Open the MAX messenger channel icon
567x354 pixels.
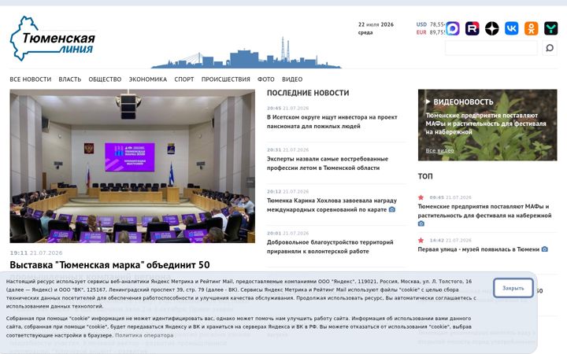452,28
